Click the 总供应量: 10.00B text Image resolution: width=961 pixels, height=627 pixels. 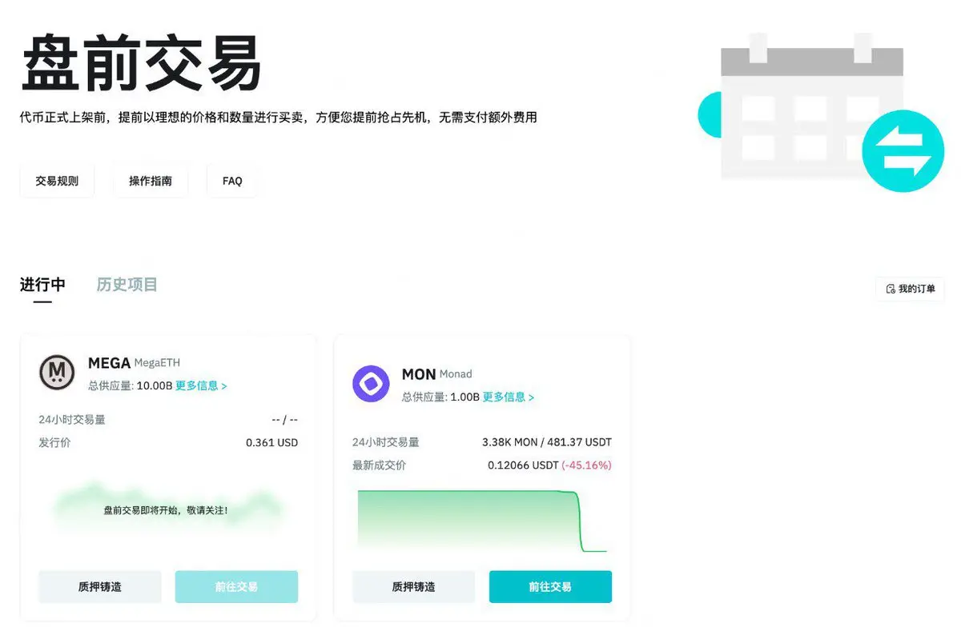tap(131, 385)
